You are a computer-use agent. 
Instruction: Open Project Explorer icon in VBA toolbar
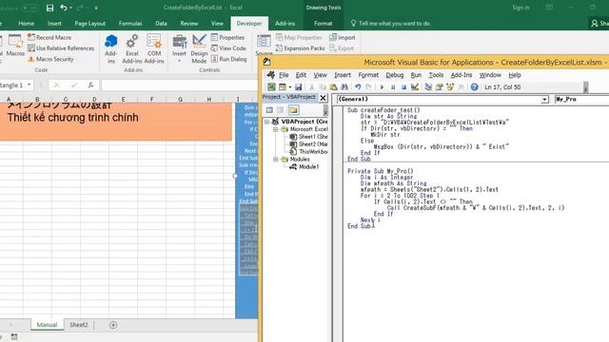click(428, 87)
